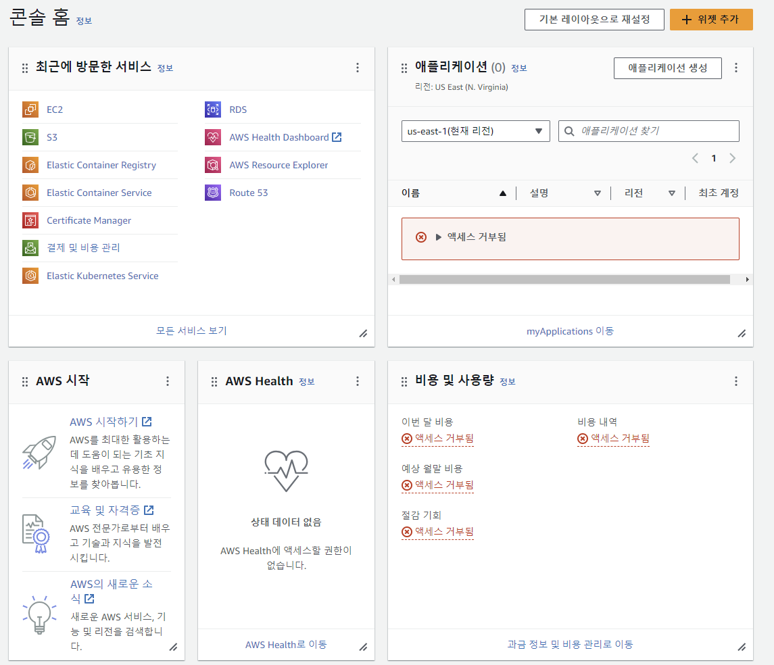Open the Elastic Container Registry service link
This screenshot has height=665, width=774.
click(101, 165)
